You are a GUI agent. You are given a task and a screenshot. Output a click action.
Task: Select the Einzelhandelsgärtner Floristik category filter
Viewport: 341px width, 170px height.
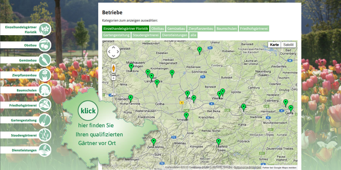(x=126, y=29)
